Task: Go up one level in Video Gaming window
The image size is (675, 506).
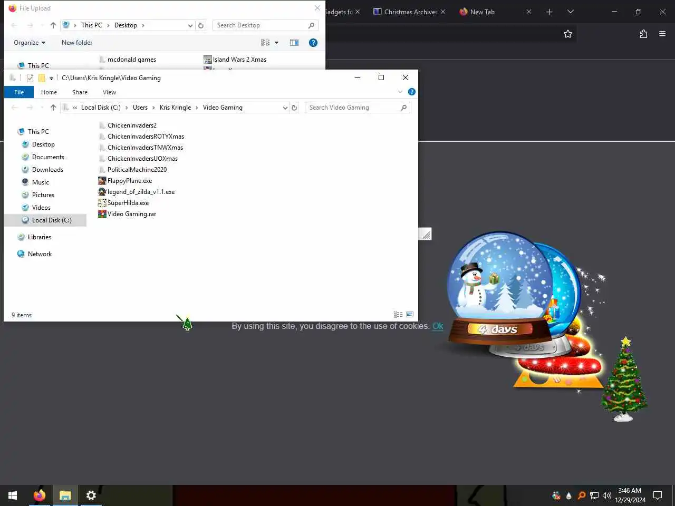Action: [53, 108]
